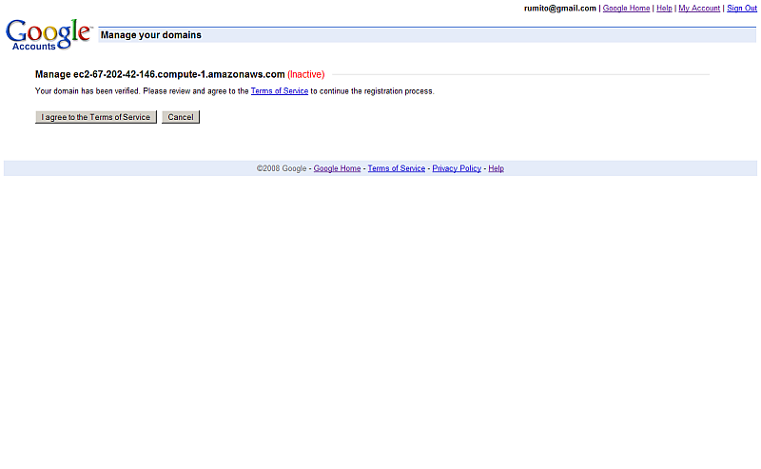This screenshot has width=761, height=469.
Task: Open Privacy Policy link in footer
Action: [457, 168]
